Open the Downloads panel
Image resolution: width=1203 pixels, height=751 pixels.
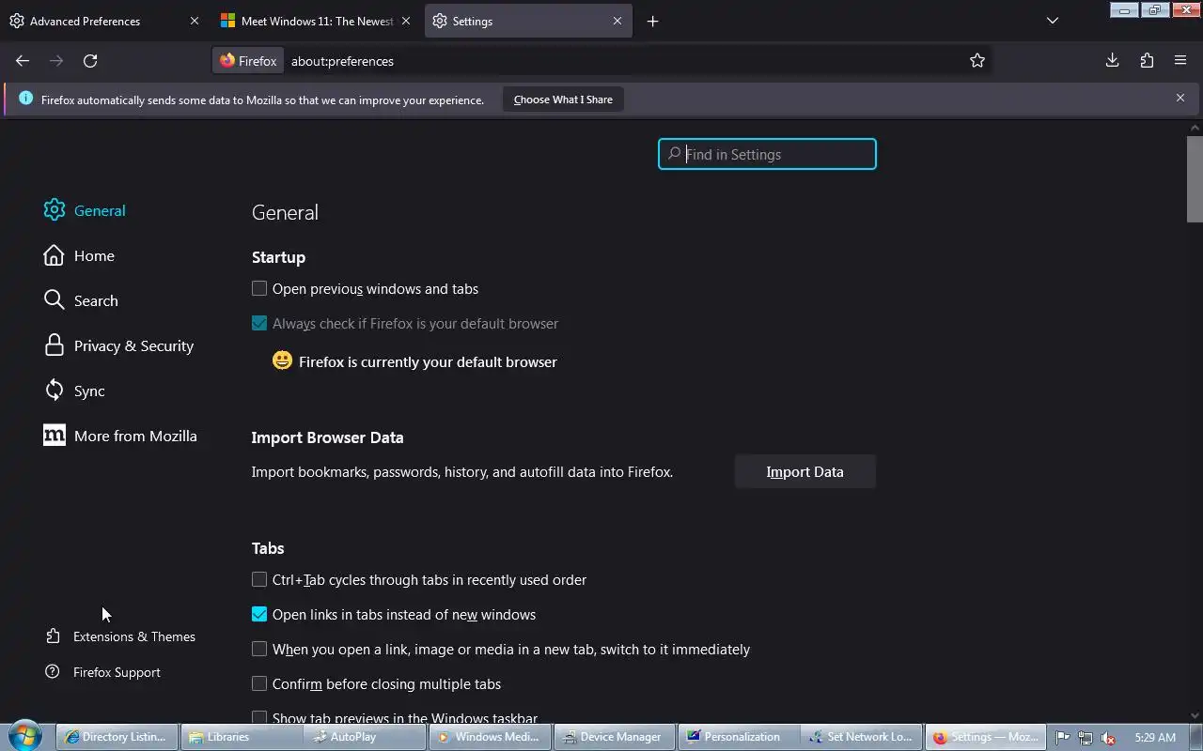click(x=1112, y=61)
